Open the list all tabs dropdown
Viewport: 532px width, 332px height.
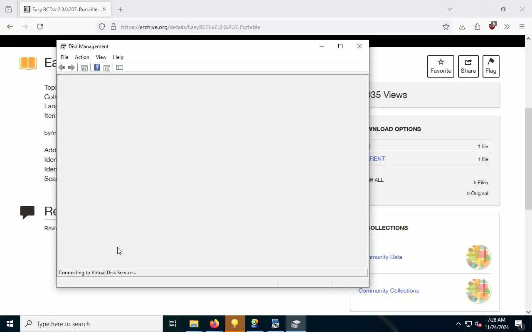click(449, 9)
